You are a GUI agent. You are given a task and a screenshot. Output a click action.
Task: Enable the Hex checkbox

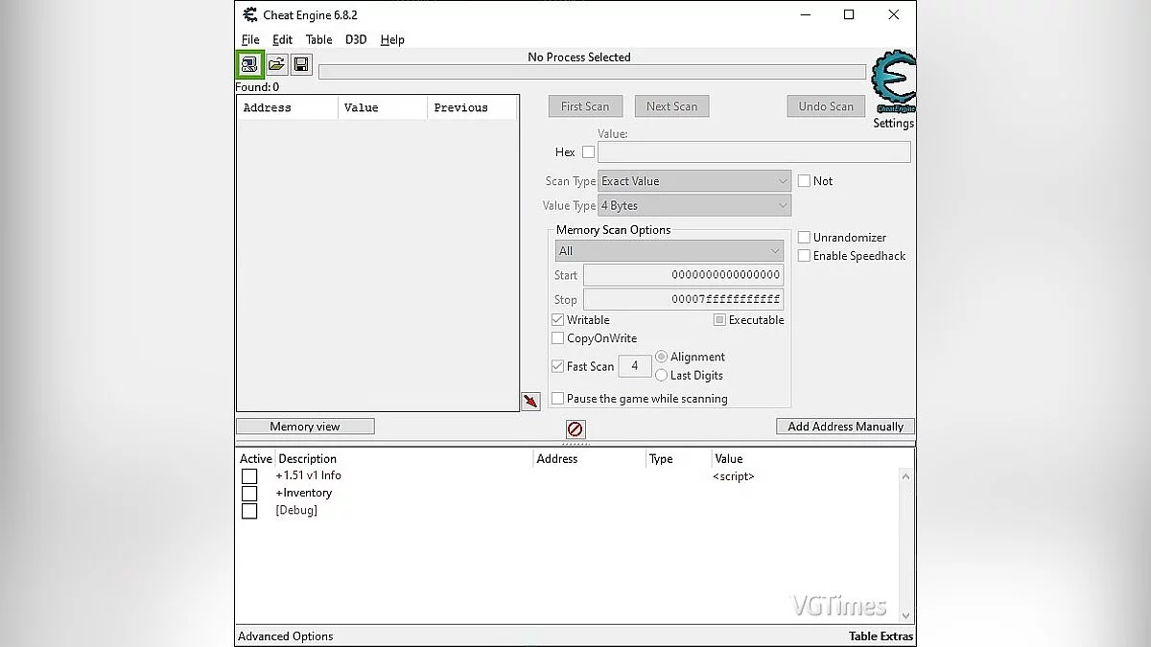(588, 151)
